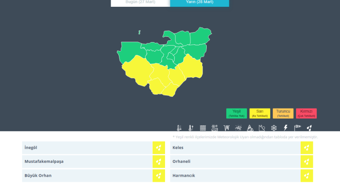
Task: Click the yellow rain icon beside İnegöl
Action: click(x=159, y=147)
